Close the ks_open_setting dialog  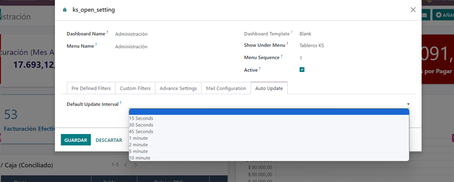(413, 9)
